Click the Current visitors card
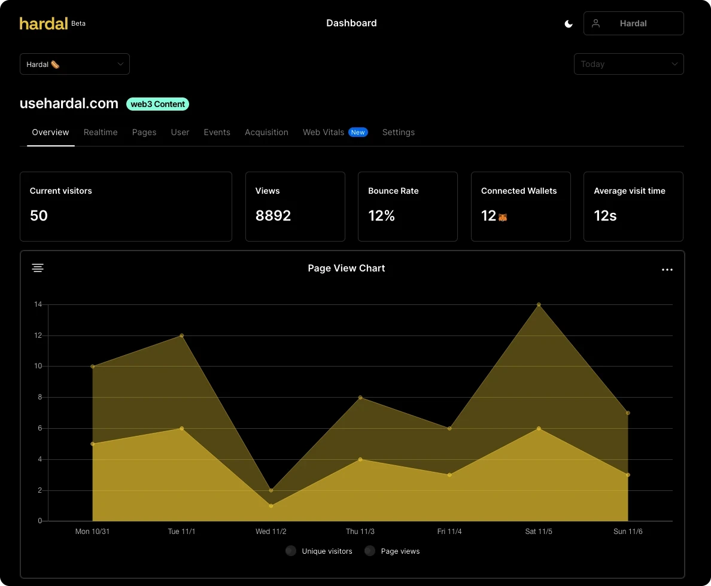The width and height of the screenshot is (711, 586). (126, 207)
